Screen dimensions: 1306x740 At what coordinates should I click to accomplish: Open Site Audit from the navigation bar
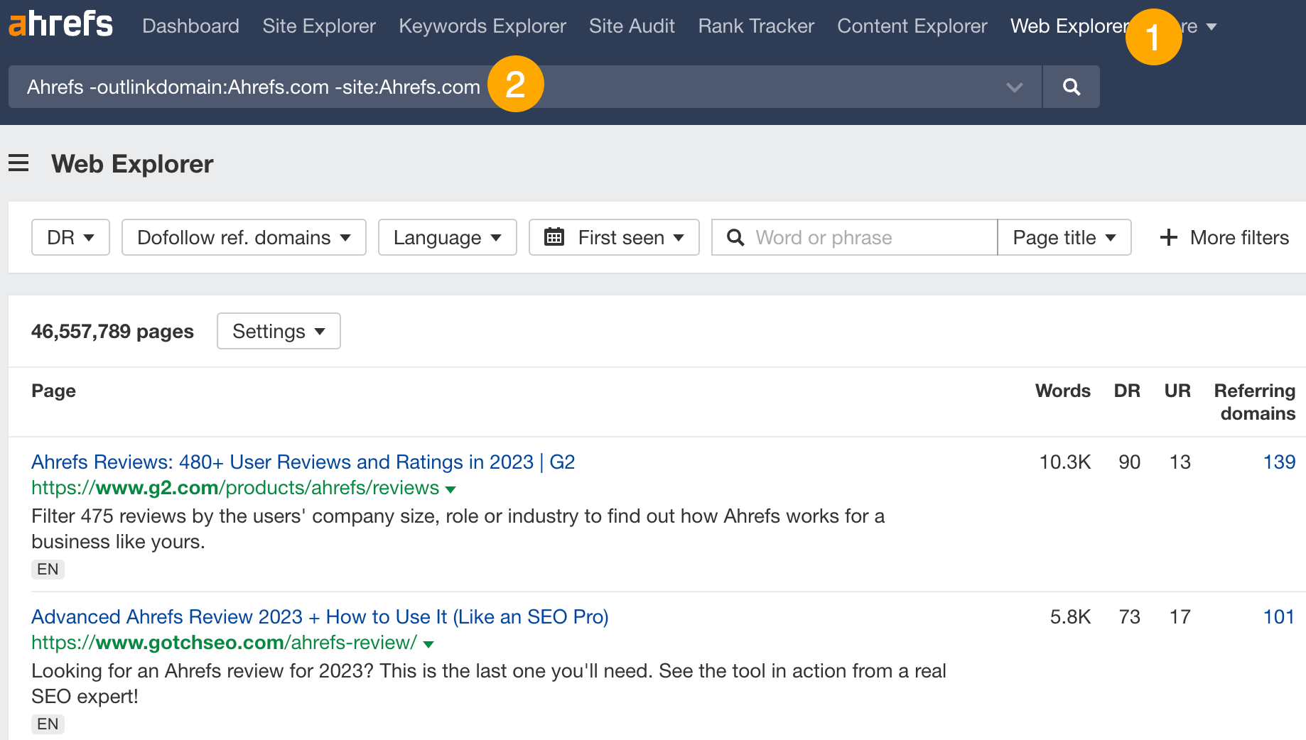tap(631, 26)
